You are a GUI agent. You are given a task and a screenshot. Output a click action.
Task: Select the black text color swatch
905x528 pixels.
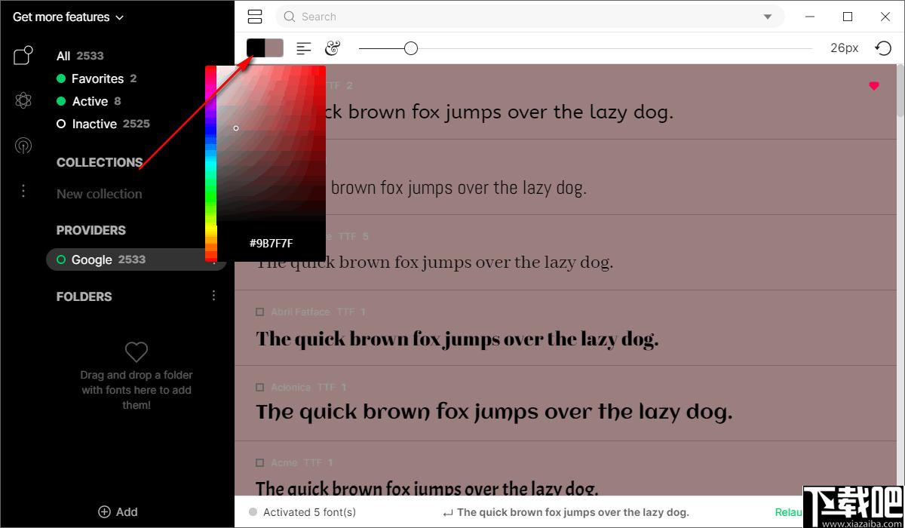(x=256, y=48)
